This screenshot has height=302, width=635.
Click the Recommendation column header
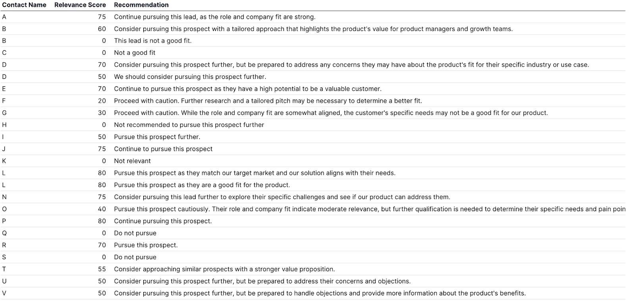pos(141,5)
